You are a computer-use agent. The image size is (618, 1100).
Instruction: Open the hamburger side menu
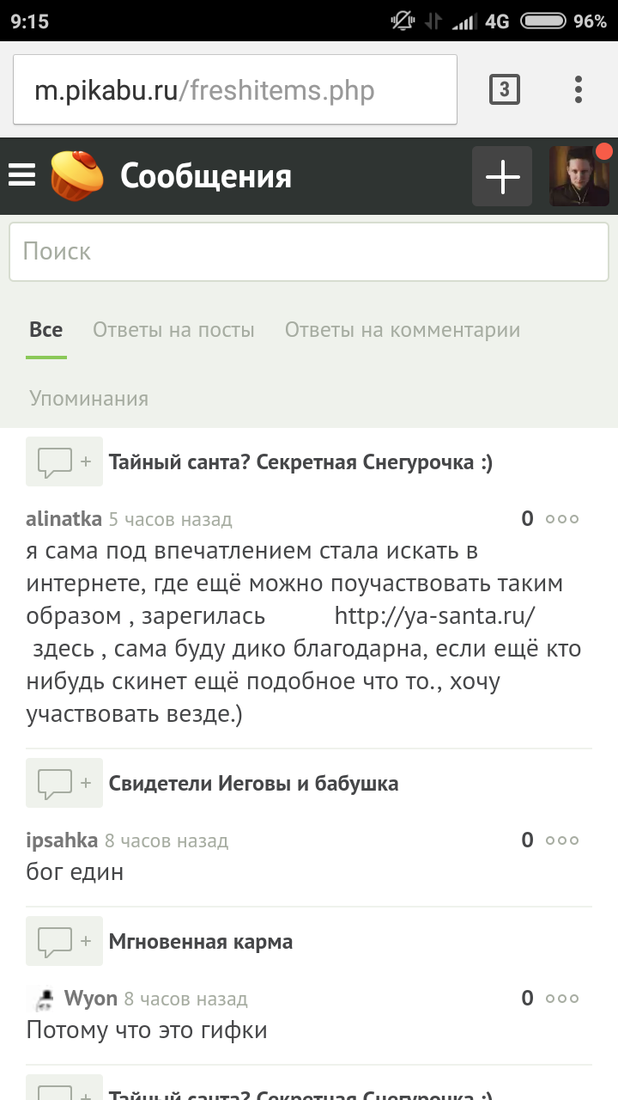pos(22,176)
